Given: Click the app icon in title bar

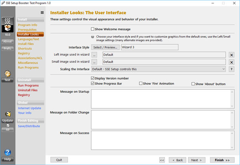Looking at the screenshot, I should 3,3.
